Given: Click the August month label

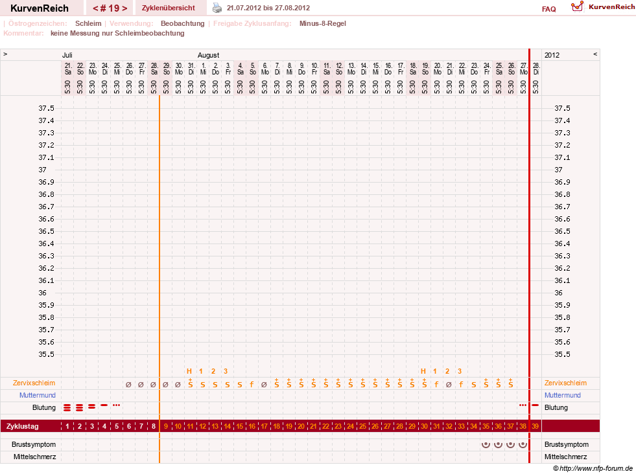Looking at the screenshot, I should click(x=209, y=55).
